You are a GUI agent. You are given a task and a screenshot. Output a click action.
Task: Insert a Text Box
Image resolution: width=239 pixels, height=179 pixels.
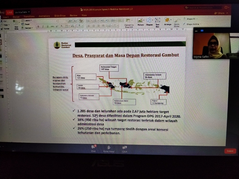pyautogui.click(x=157, y=22)
